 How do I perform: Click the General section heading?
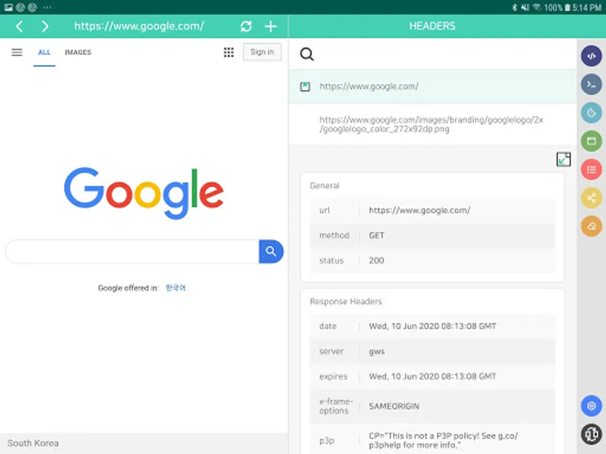tap(325, 186)
